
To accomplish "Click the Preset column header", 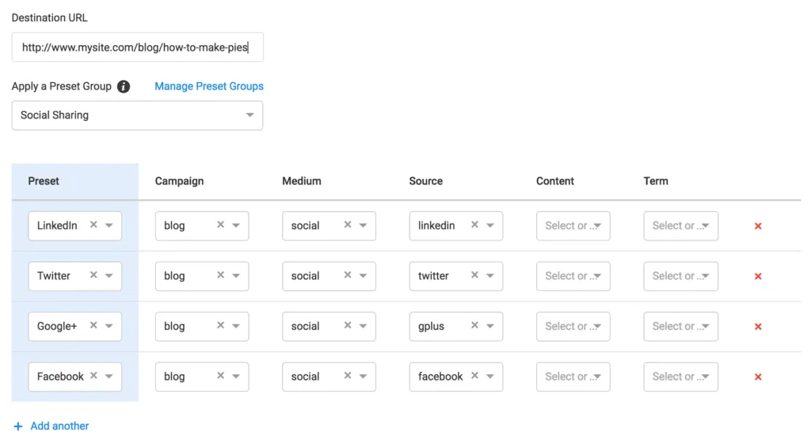I will [x=44, y=181].
